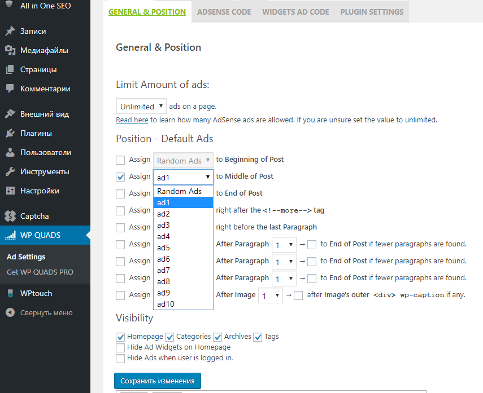Screen dimensions: 483x393
Task: Click the Инструменты wrench icon
Action: tap(10, 172)
